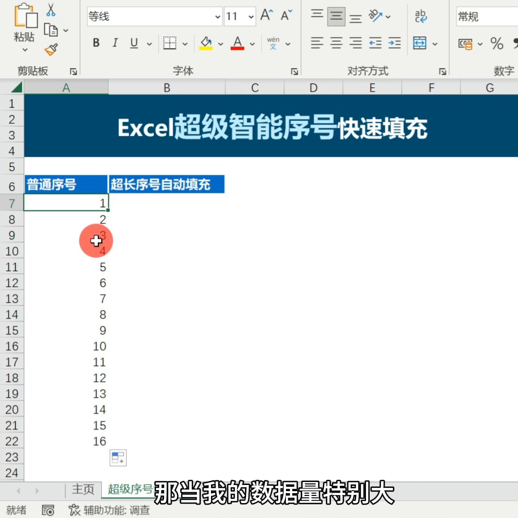518x518 pixels.
Task: Toggle wrap text icon
Action: (421, 16)
